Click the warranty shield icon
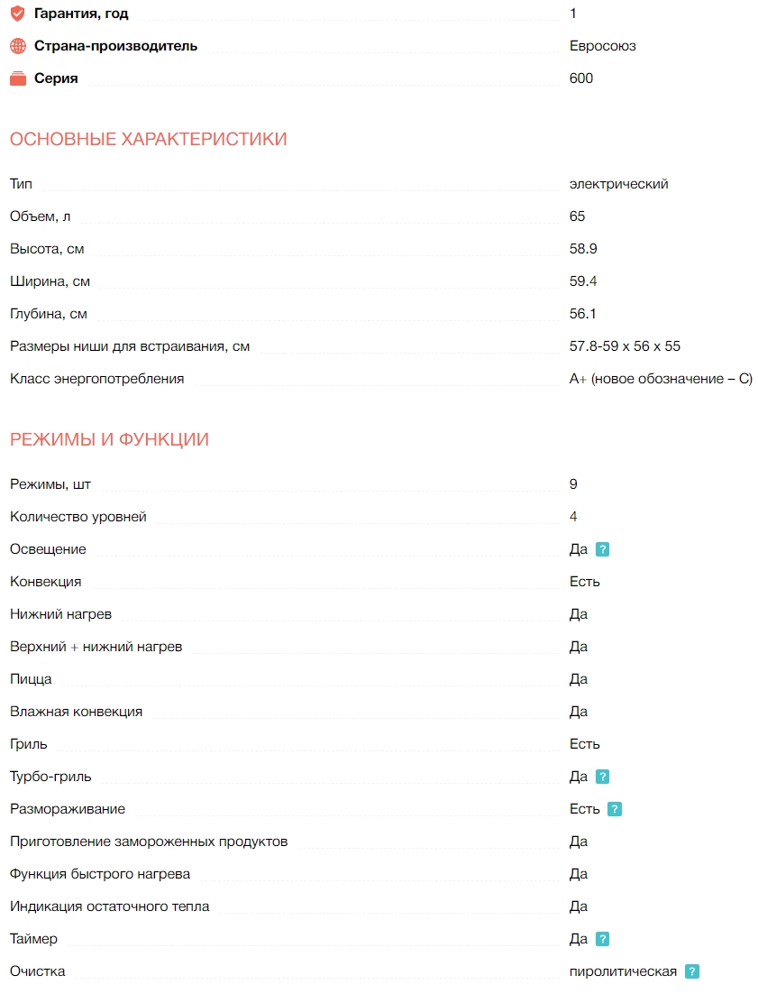This screenshot has width=758, height=1003. tap(18, 14)
